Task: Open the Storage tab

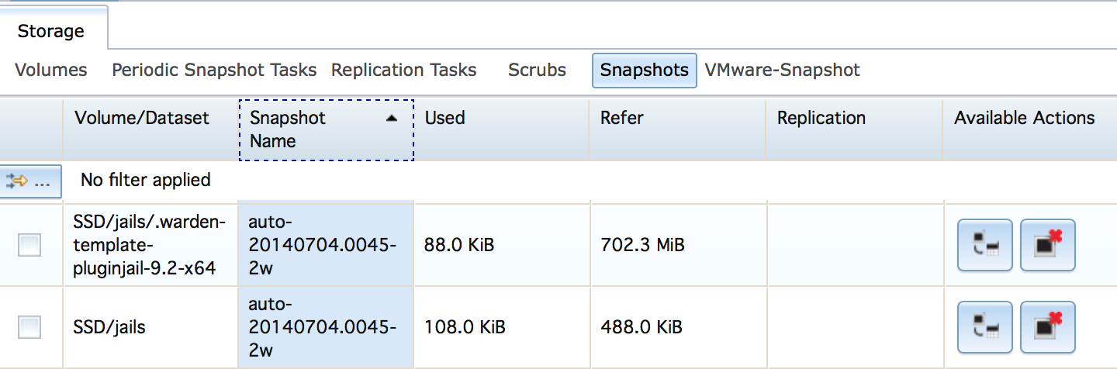Action: (51, 32)
